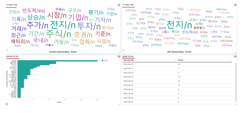Select 에코/n in title word cloud
The width and height of the screenshot is (242, 113).
[x=152, y=27]
